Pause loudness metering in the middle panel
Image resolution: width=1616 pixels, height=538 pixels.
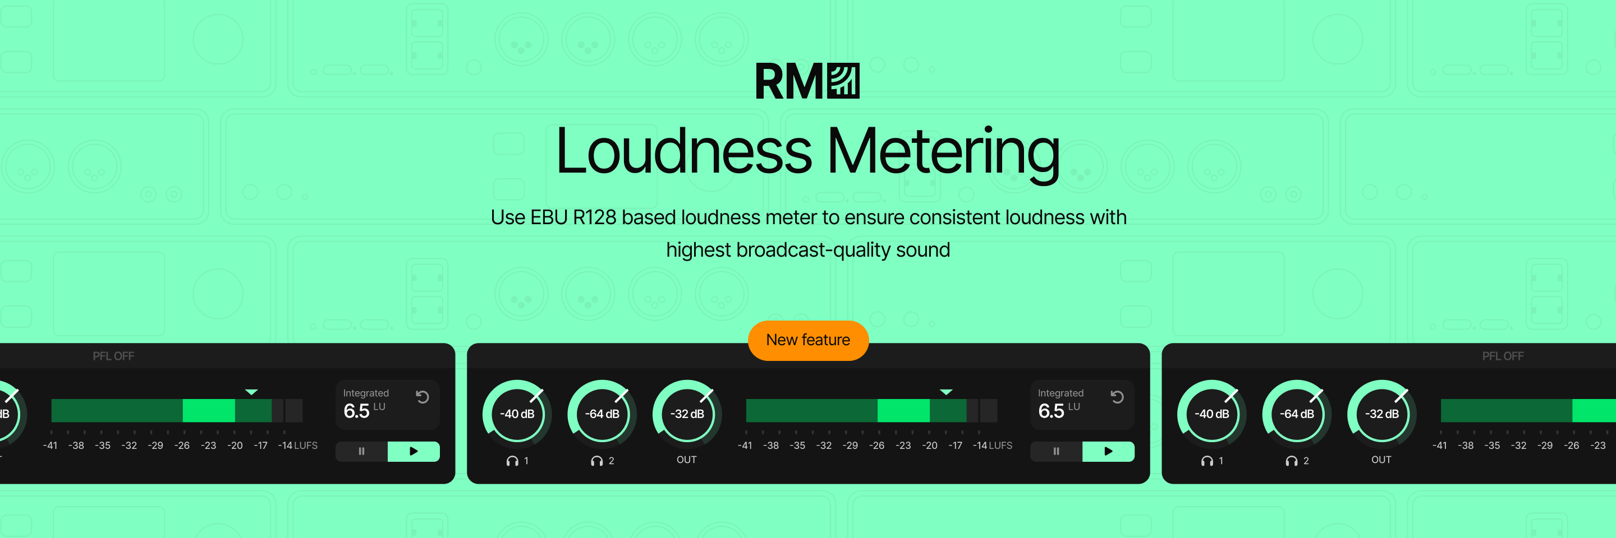[x=1057, y=451]
